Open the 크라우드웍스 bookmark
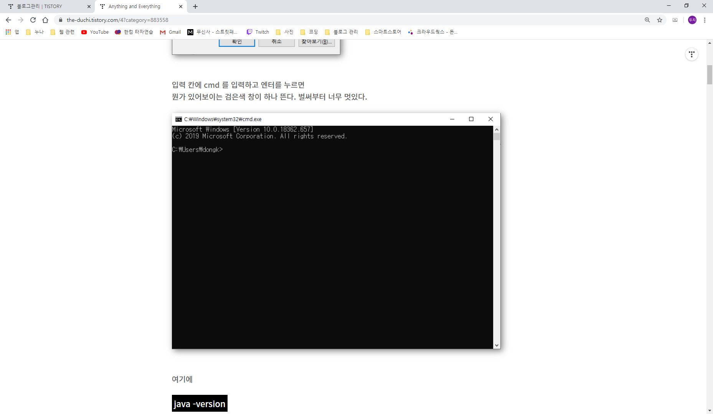Viewport: 713px width, 414px height. pyautogui.click(x=433, y=32)
